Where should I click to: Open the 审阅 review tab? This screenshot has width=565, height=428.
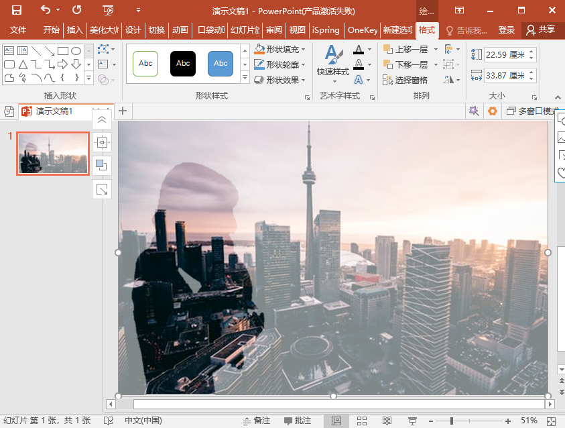[x=274, y=30]
